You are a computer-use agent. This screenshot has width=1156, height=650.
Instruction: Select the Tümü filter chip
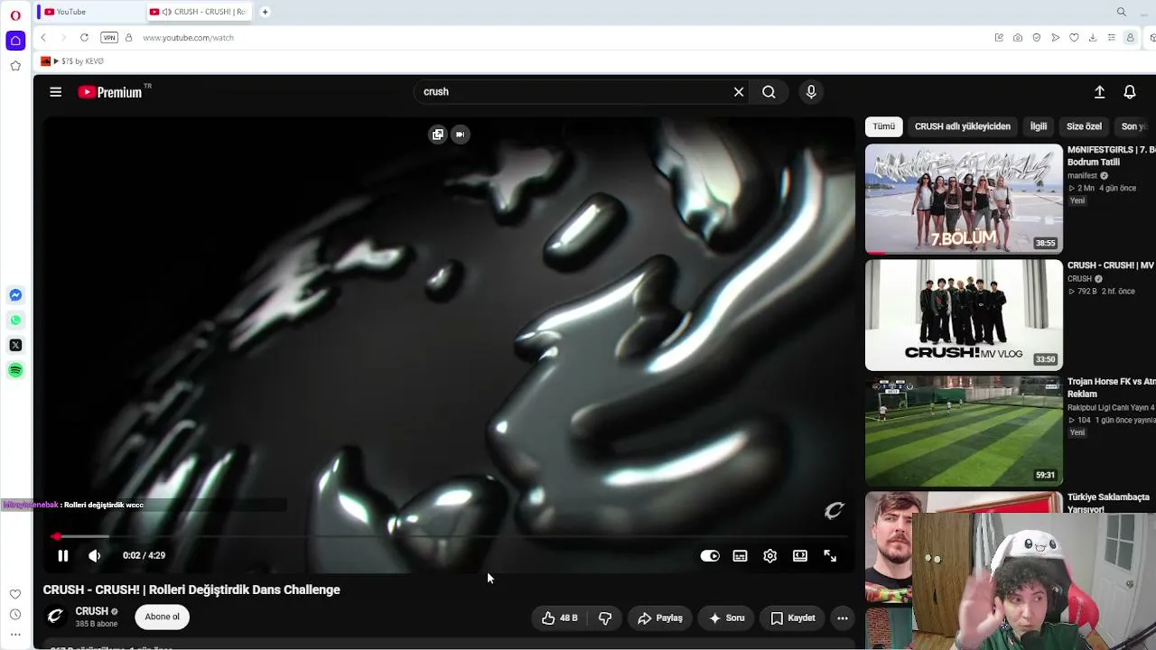click(884, 126)
